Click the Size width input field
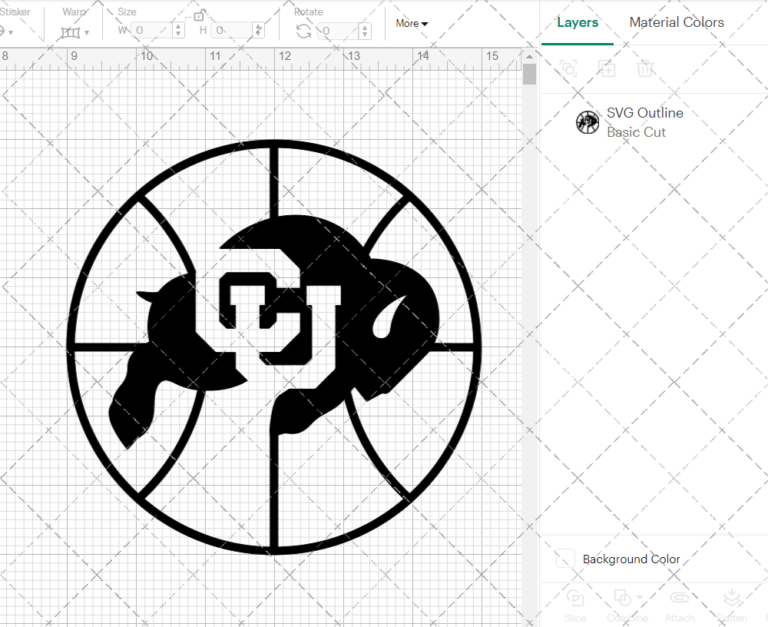The height and width of the screenshot is (627, 768). (x=152, y=31)
